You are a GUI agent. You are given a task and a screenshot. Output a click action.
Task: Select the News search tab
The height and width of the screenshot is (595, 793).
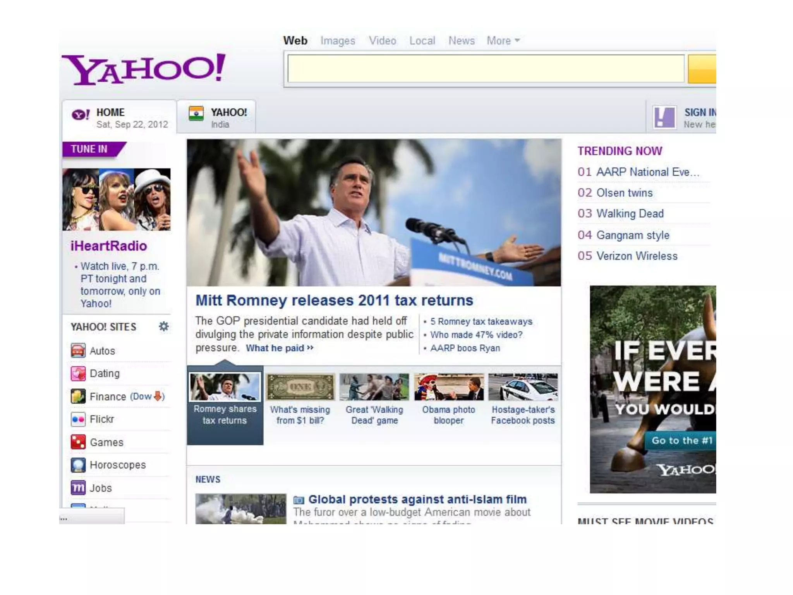click(x=461, y=41)
